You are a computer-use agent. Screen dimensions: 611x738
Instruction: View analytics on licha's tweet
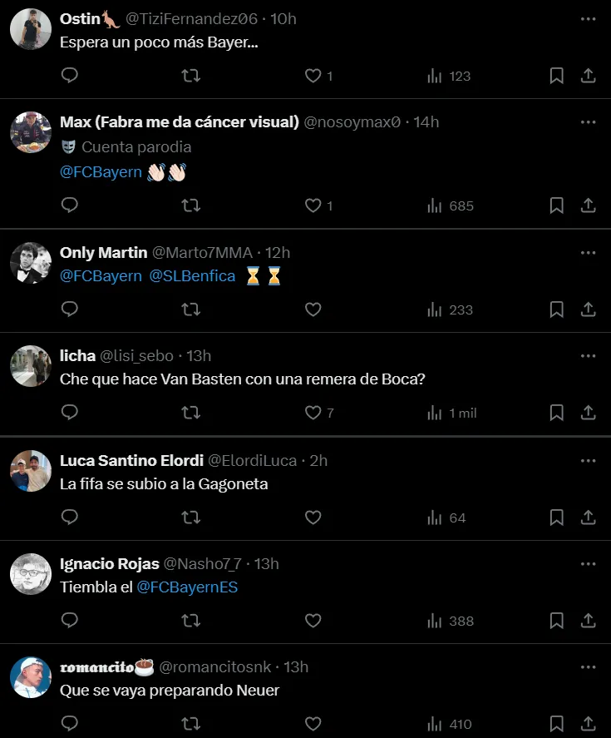pos(451,413)
